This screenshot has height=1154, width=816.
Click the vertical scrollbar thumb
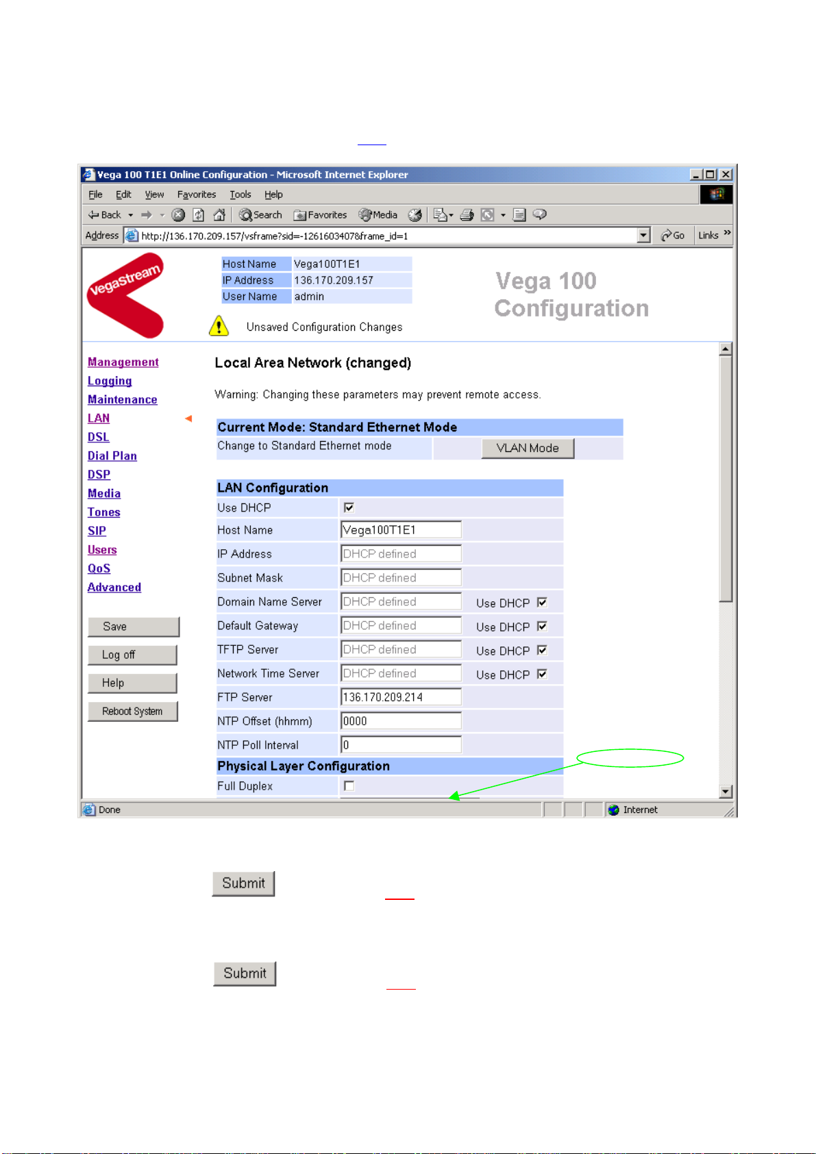726,479
